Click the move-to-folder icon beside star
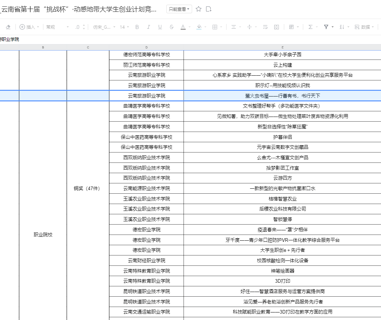The height and width of the screenshot is (320, 381). coord(209,9)
